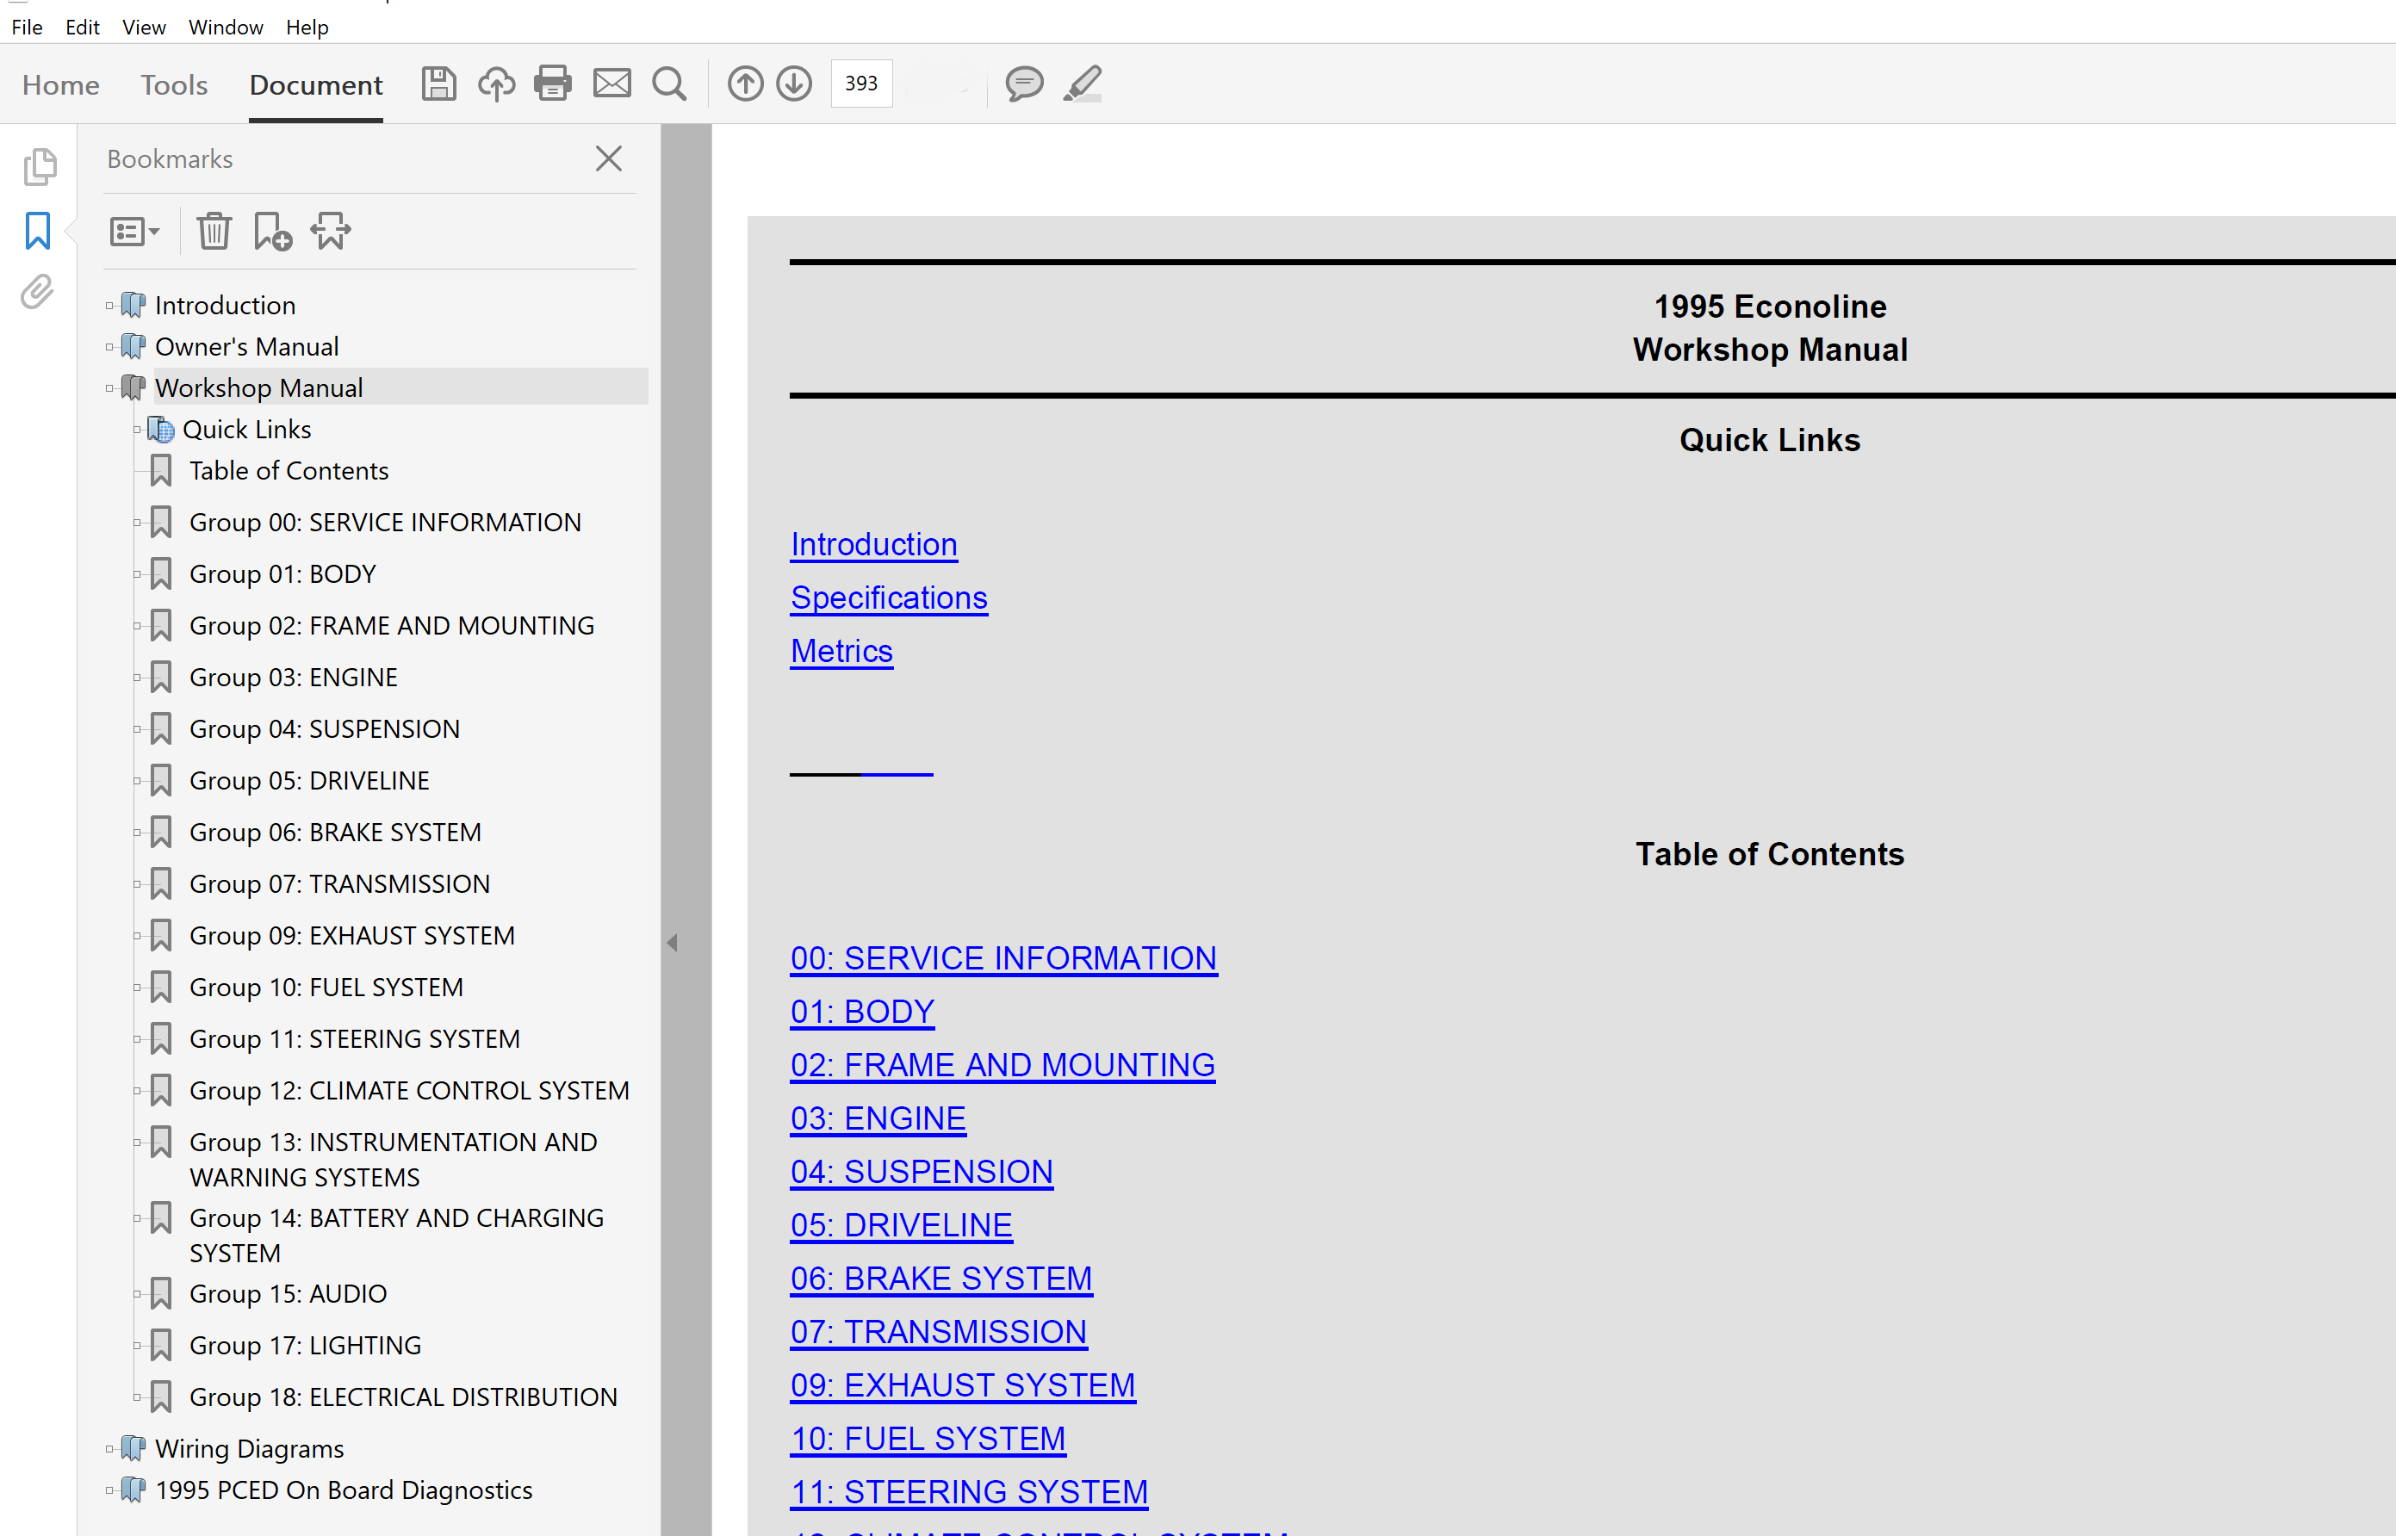Click the Print icon
2396x1536 pixels.
[553, 84]
